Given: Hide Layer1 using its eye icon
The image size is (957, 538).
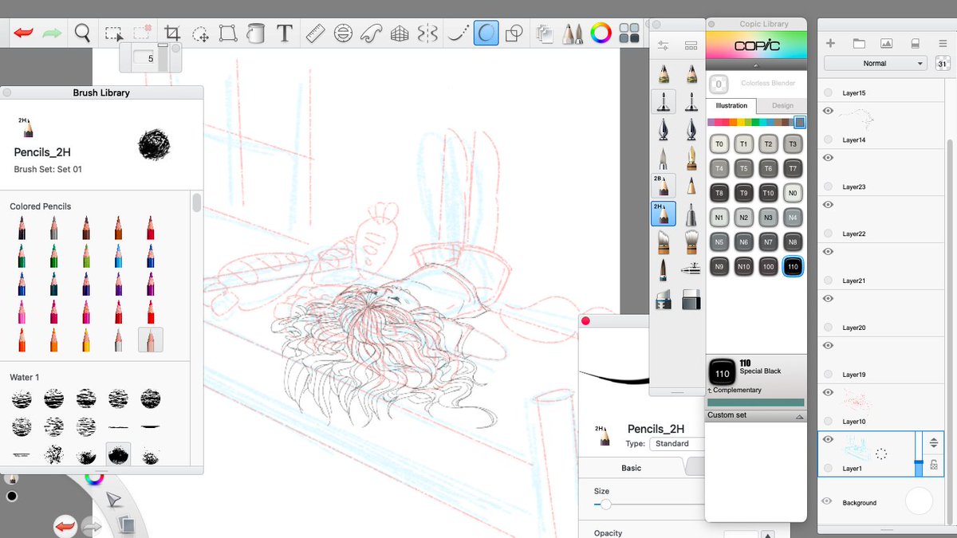Looking at the screenshot, I should (x=828, y=440).
